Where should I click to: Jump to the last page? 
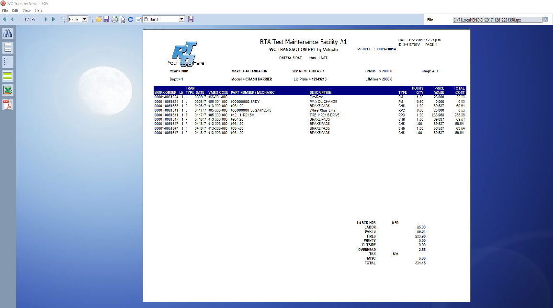point(53,19)
